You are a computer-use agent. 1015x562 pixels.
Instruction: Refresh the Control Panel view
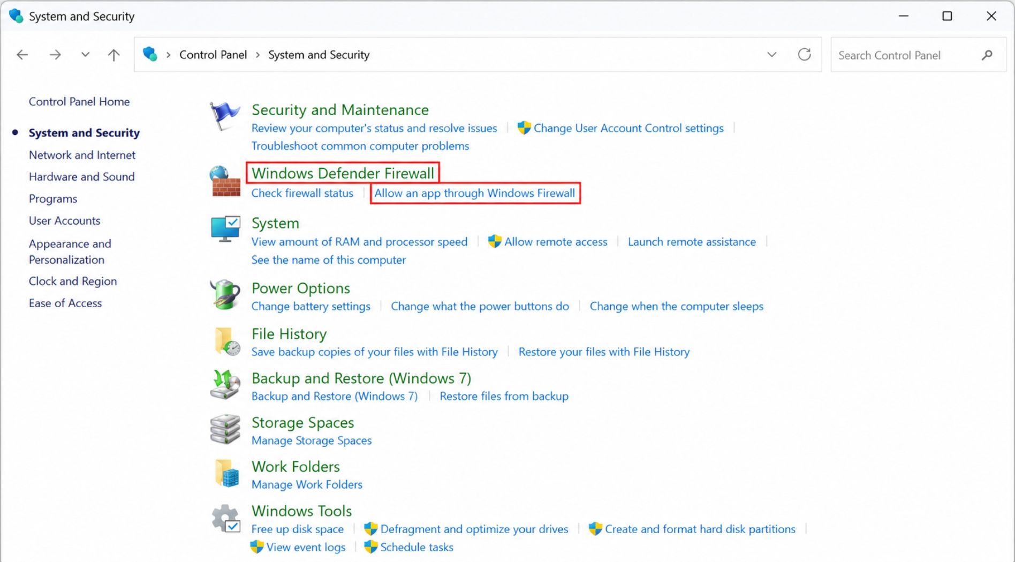[x=804, y=55]
